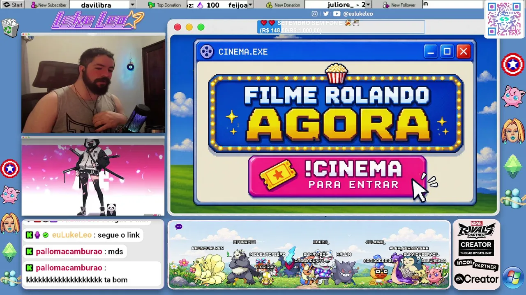The image size is (526, 295).
Task: Click the New Follower label
Action: 403,5
